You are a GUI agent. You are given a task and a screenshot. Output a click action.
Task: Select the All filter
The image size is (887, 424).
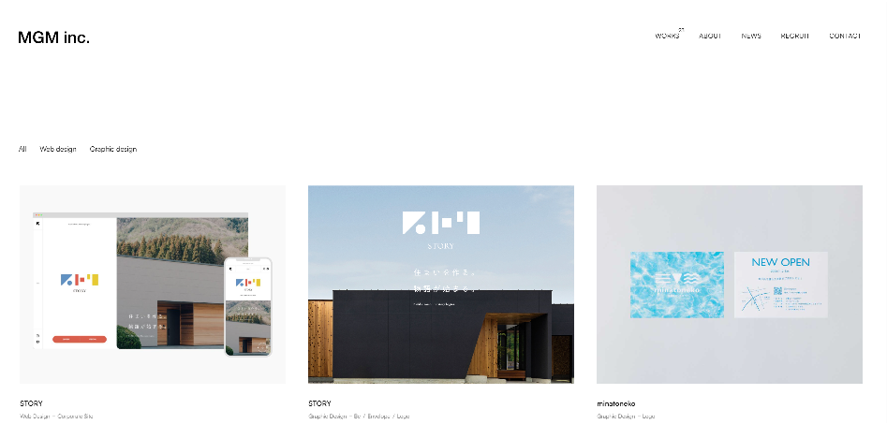22,149
